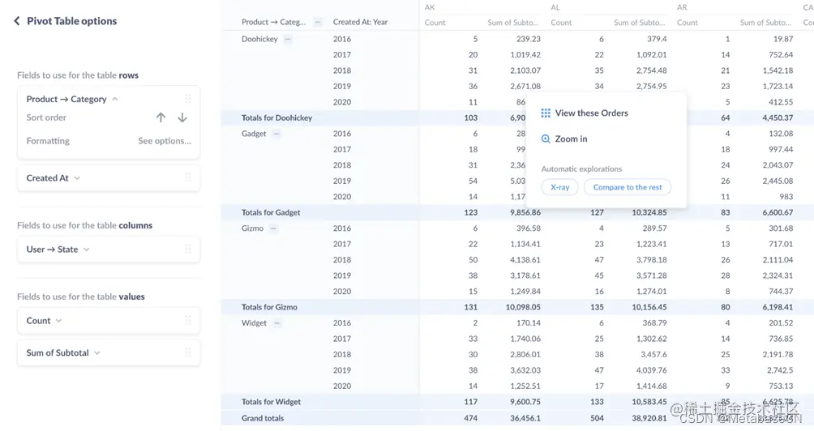Collapse the Gadget row group
814x431 pixels.
point(276,134)
